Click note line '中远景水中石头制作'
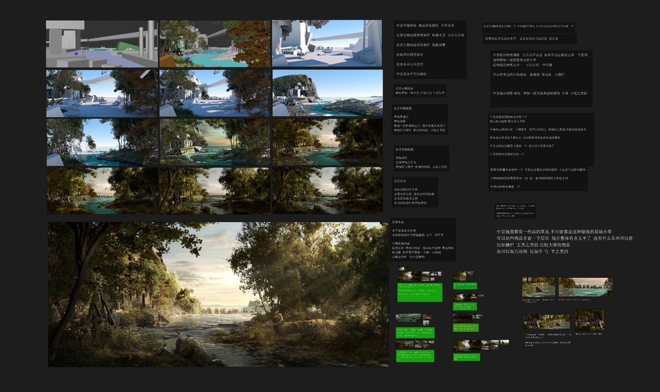Screen dimensions: 660x392 [x=411, y=74]
